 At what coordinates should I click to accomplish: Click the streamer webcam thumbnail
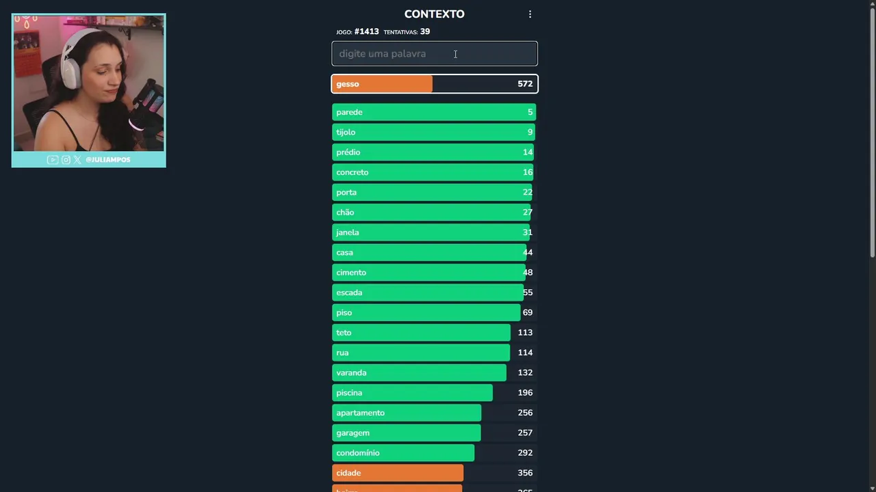pyautogui.click(x=88, y=83)
